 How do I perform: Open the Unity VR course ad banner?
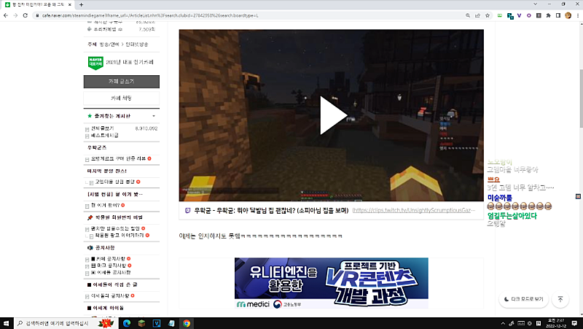pyautogui.click(x=332, y=283)
